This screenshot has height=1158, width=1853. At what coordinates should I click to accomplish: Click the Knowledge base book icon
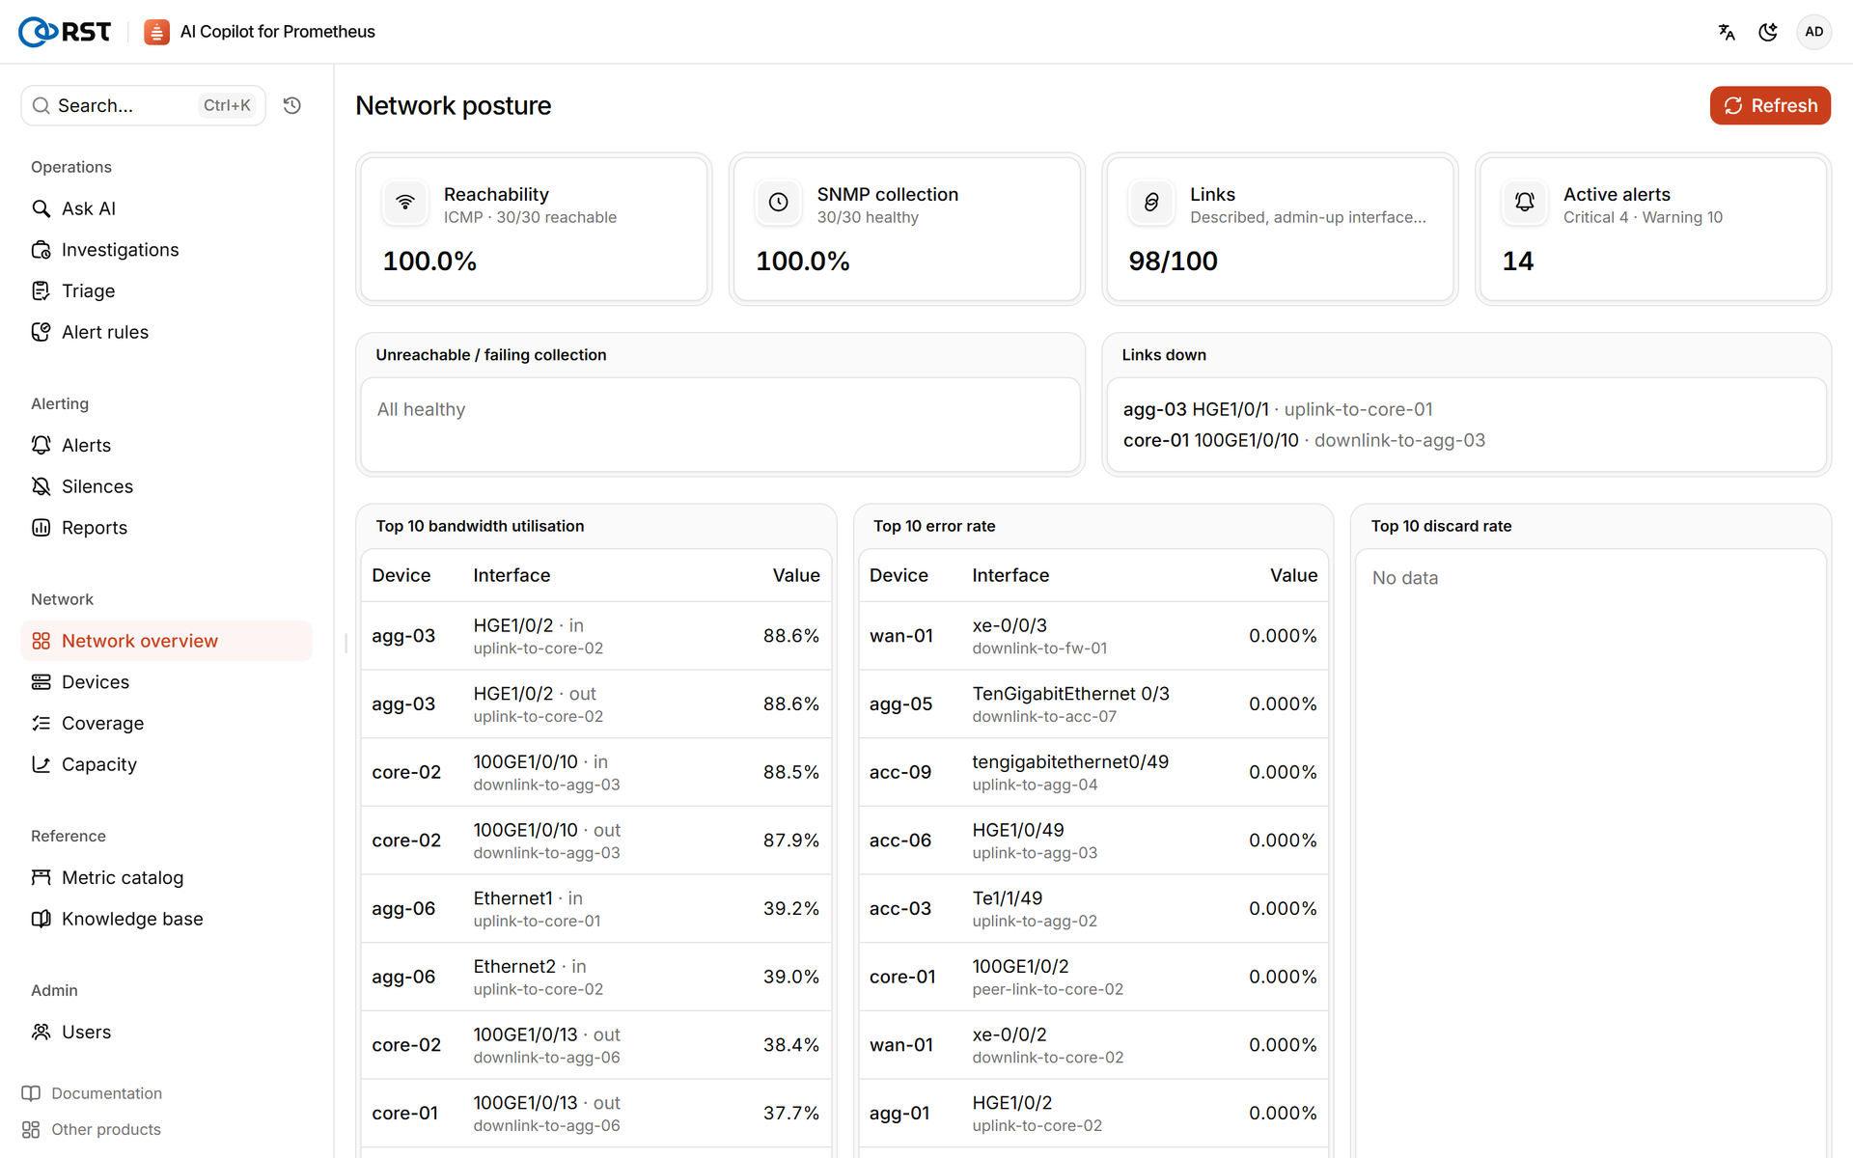(41, 919)
